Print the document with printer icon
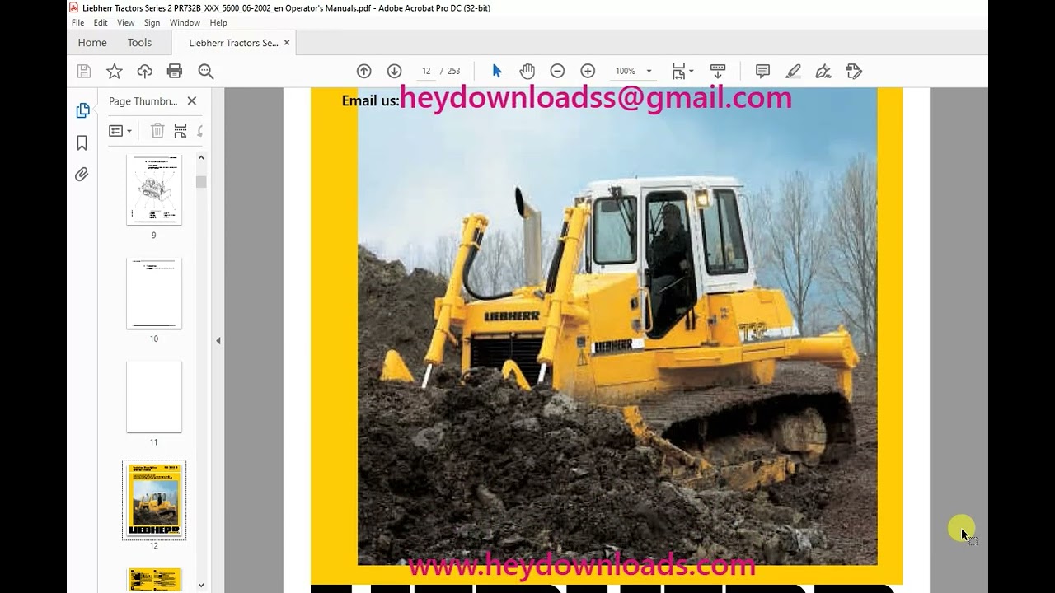This screenshot has height=593, width=1055. [175, 72]
